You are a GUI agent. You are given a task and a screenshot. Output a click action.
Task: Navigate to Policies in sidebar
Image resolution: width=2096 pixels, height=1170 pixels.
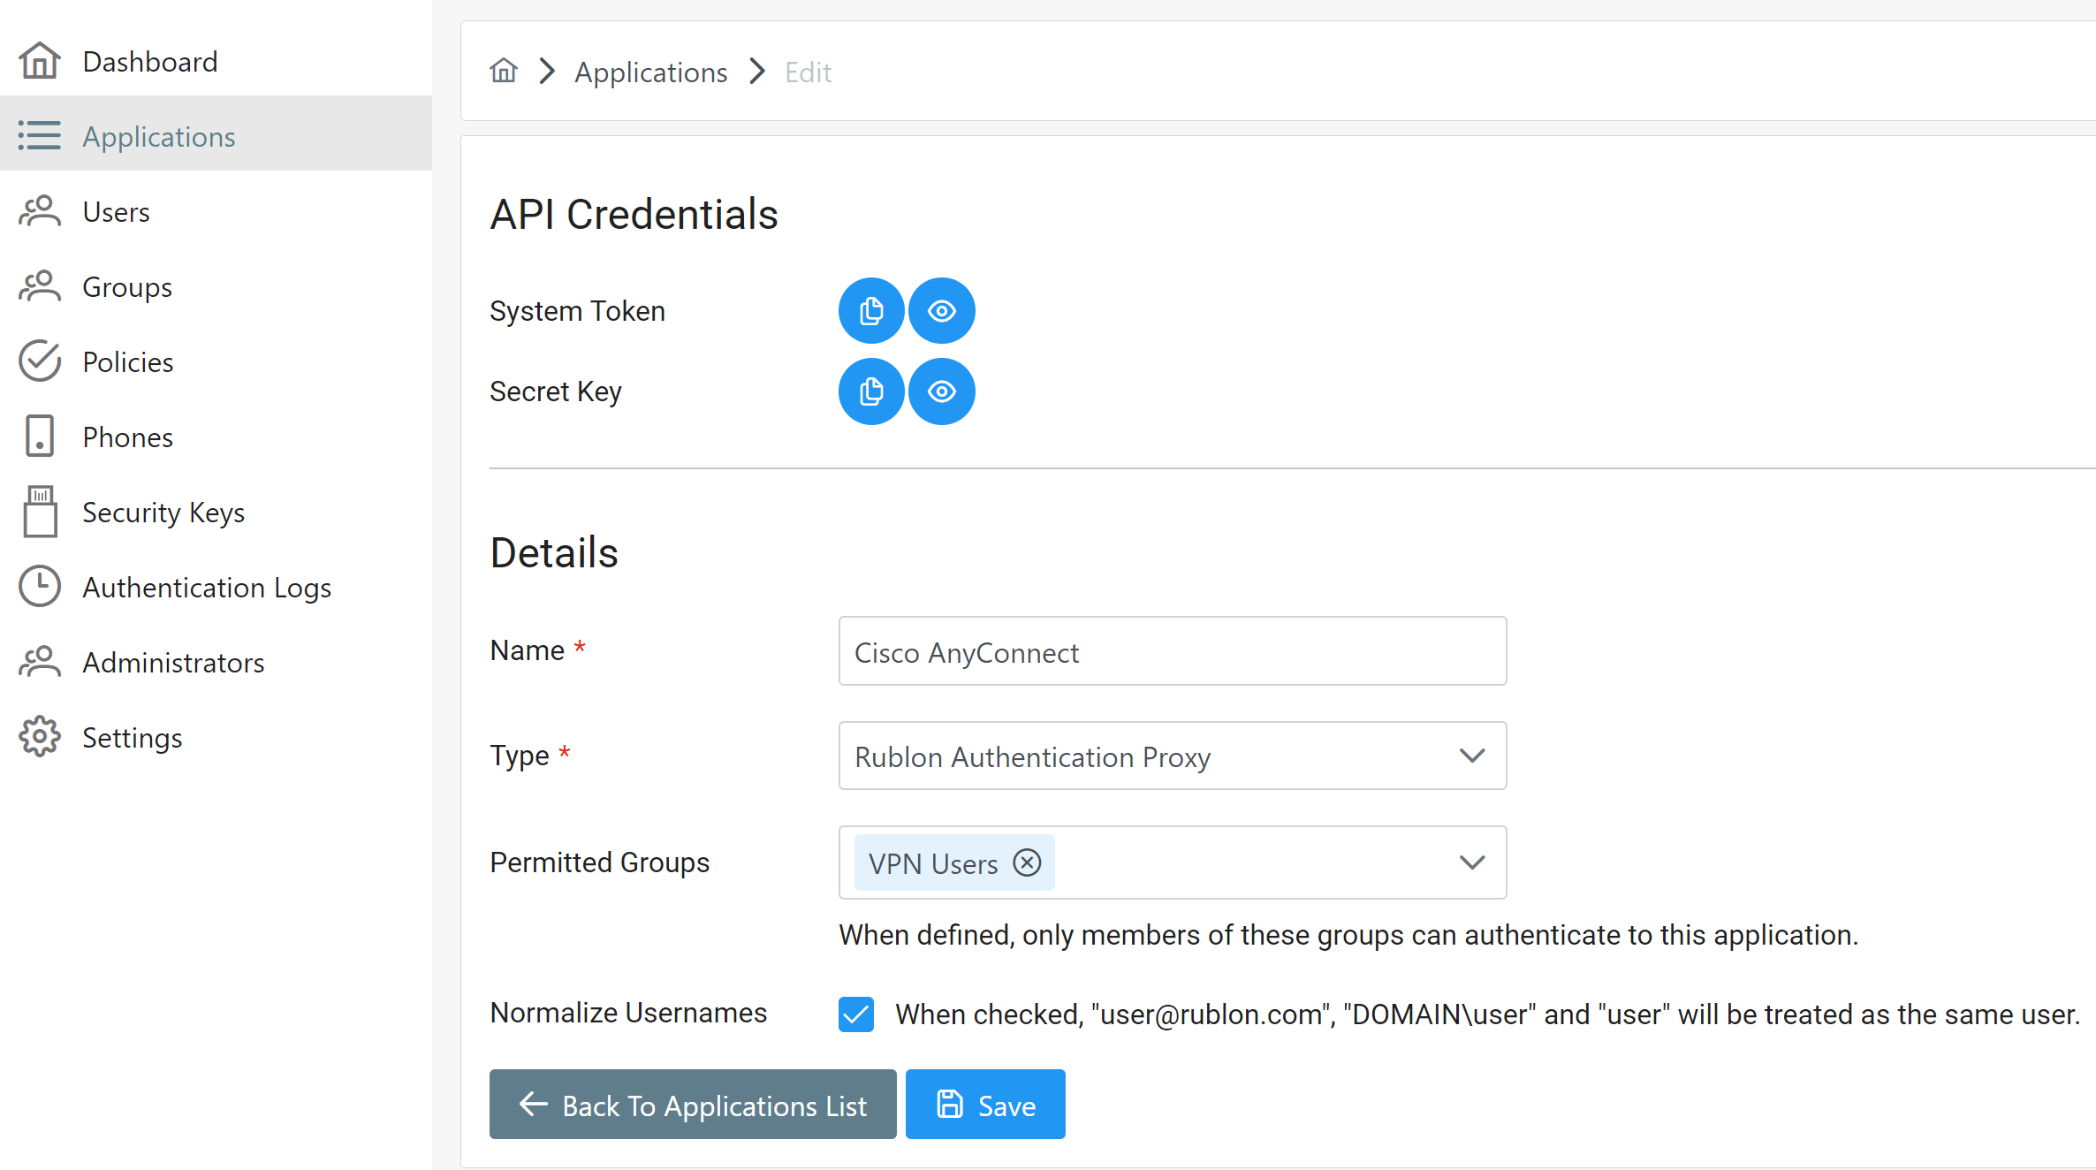click(x=127, y=361)
